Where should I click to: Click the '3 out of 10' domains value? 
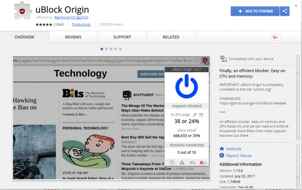tap(186, 153)
